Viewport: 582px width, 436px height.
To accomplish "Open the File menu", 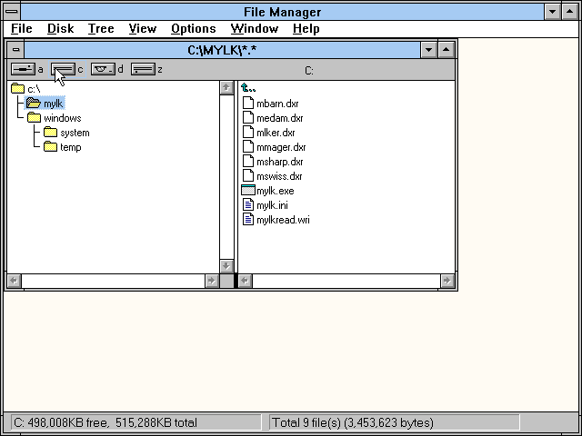I will pyautogui.click(x=21, y=28).
